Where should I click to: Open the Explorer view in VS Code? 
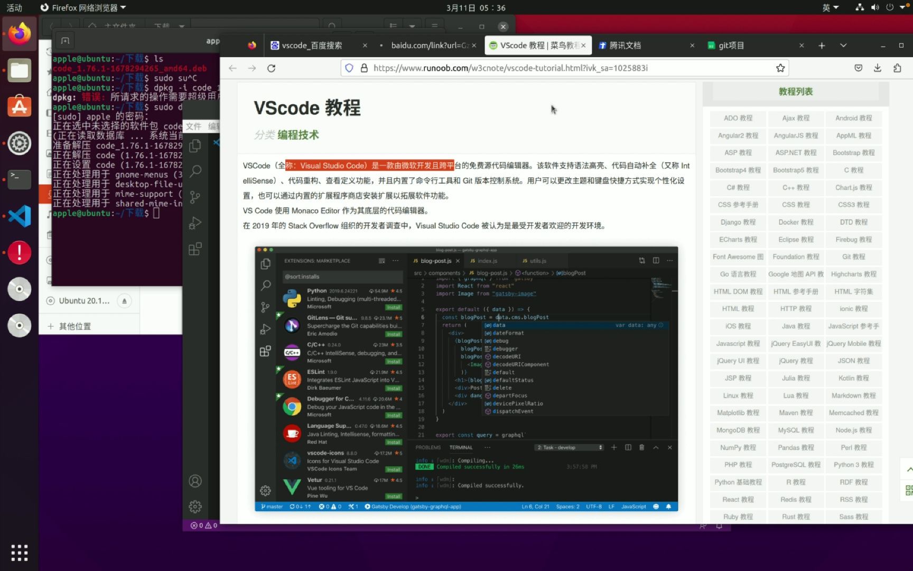(195, 146)
